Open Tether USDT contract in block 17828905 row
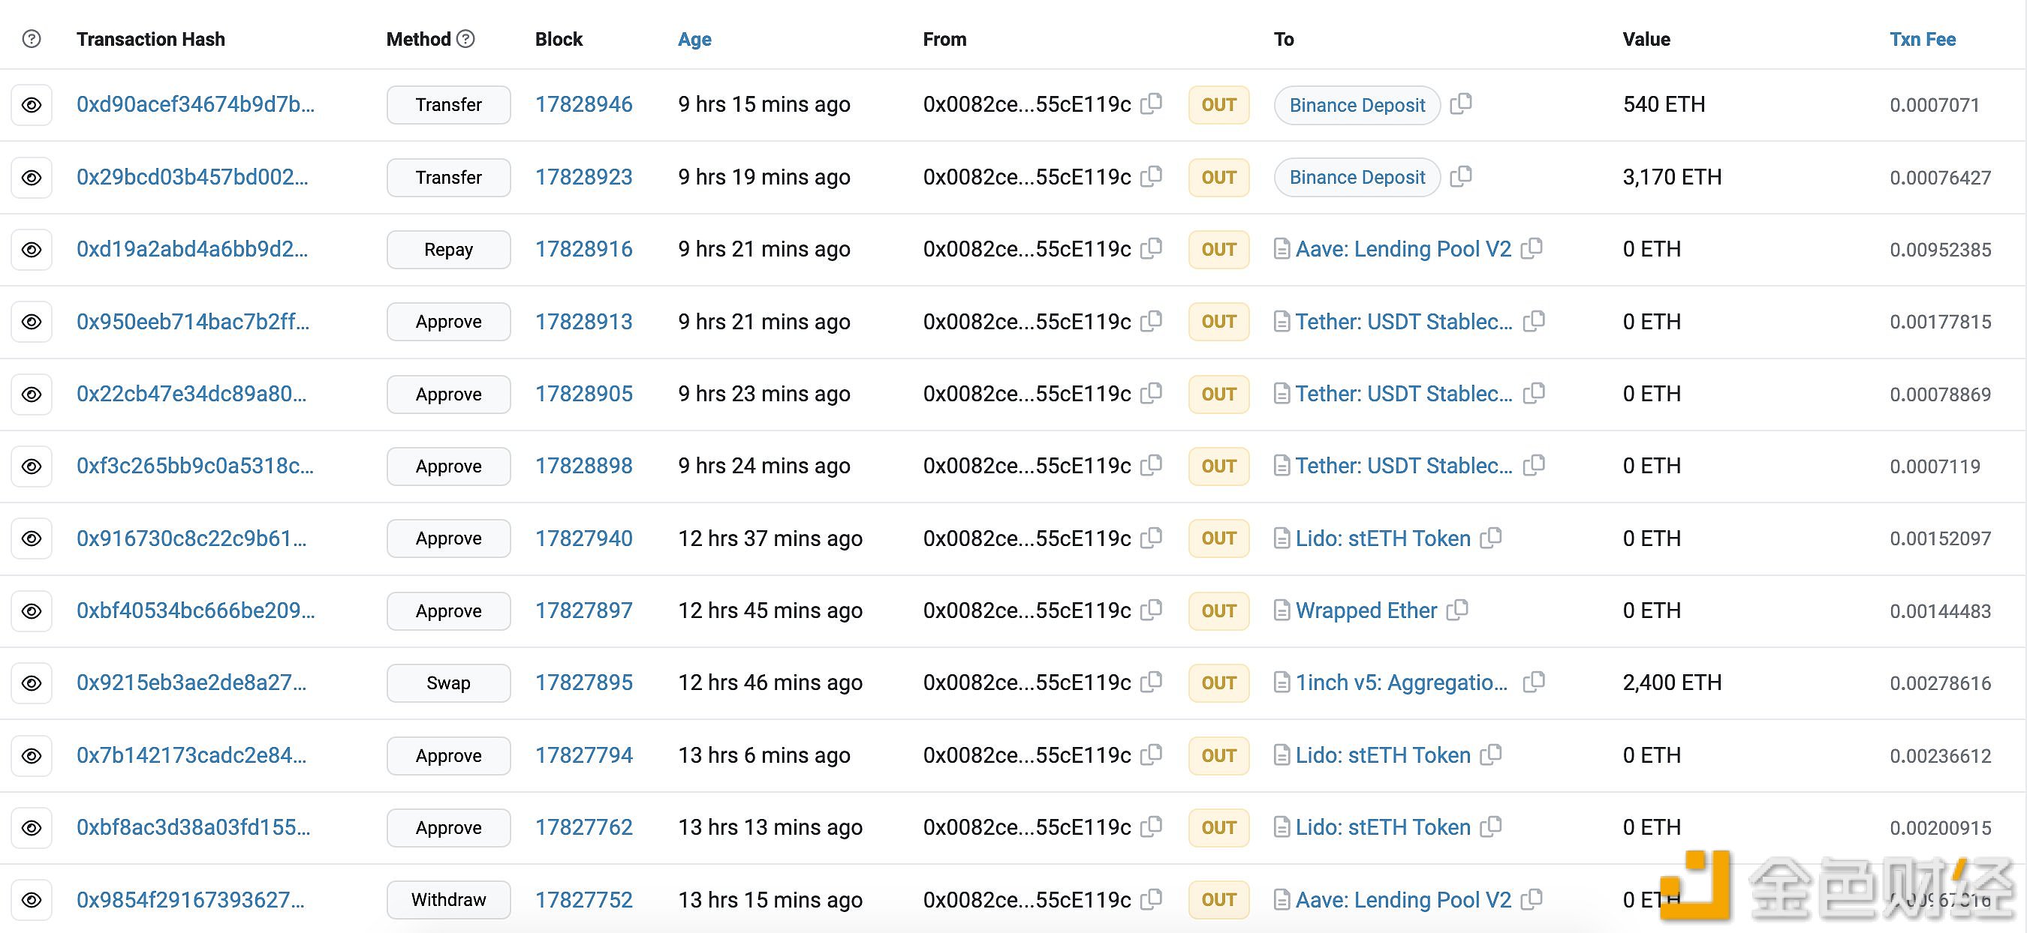Screen dimensions: 2027x933 coord(1404,394)
